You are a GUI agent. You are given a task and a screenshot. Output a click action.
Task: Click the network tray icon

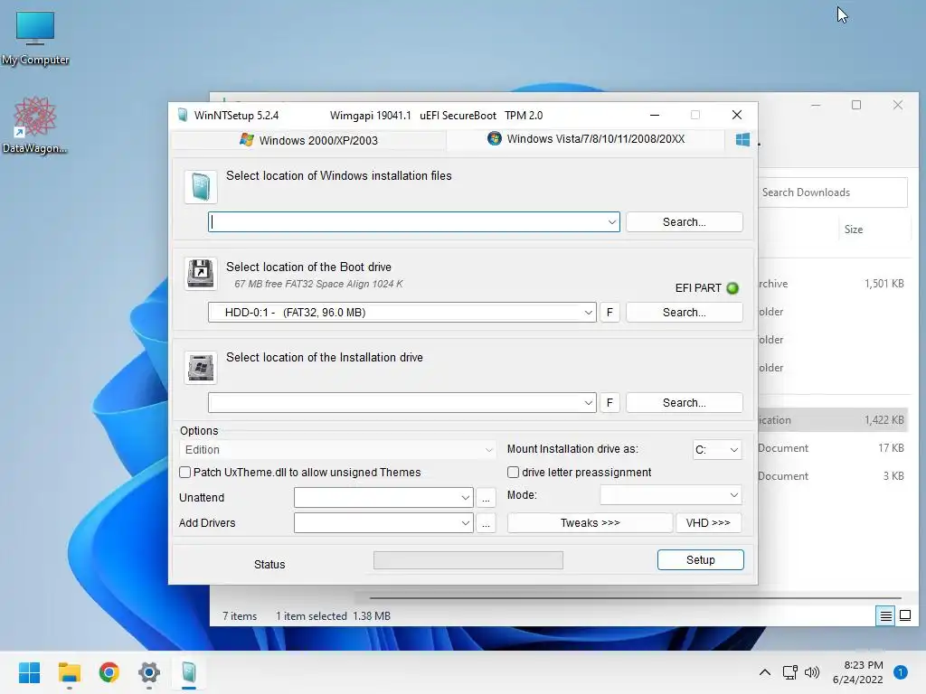pyautogui.click(x=789, y=672)
